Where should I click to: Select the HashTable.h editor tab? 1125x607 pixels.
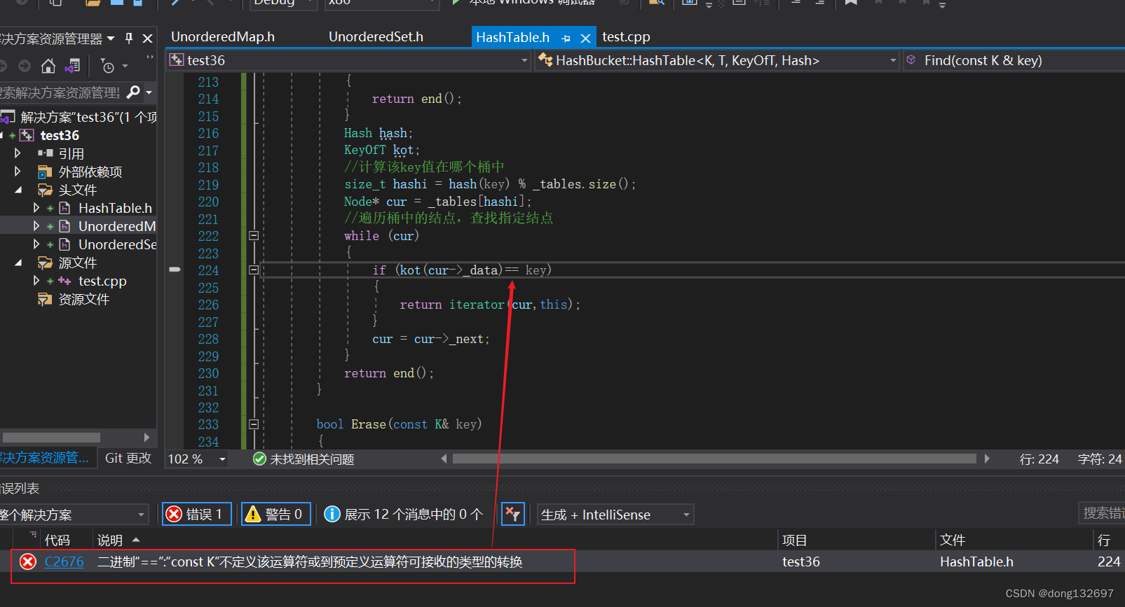click(x=512, y=38)
